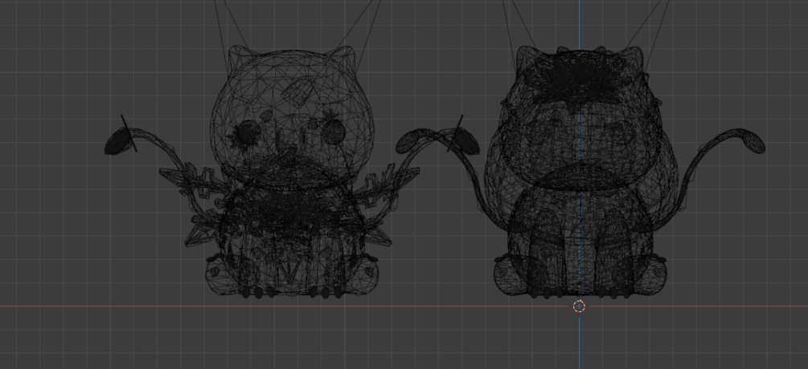Select the right cat's right-side tail tip

[745, 141]
